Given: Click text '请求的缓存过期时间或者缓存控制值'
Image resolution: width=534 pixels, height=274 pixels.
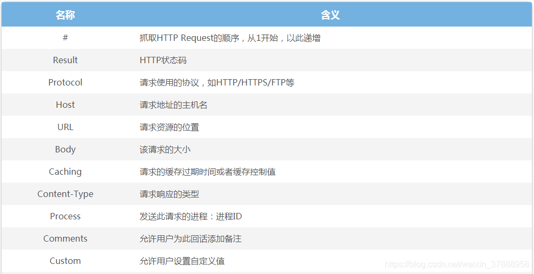Looking at the screenshot, I should click(x=208, y=172).
